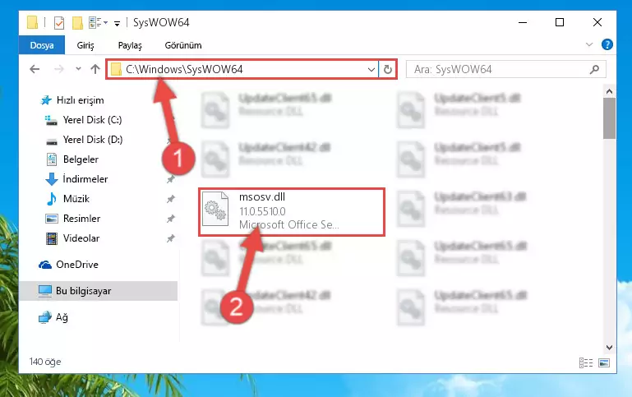The height and width of the screenshot is (397, 632).
Task: Select the msosv.dll file name
Action: pyautogui.click(x=262, y=196)
